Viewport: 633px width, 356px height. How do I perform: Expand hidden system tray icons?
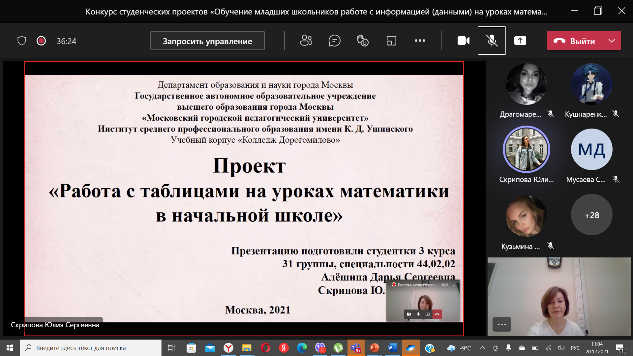click(482, 348)
